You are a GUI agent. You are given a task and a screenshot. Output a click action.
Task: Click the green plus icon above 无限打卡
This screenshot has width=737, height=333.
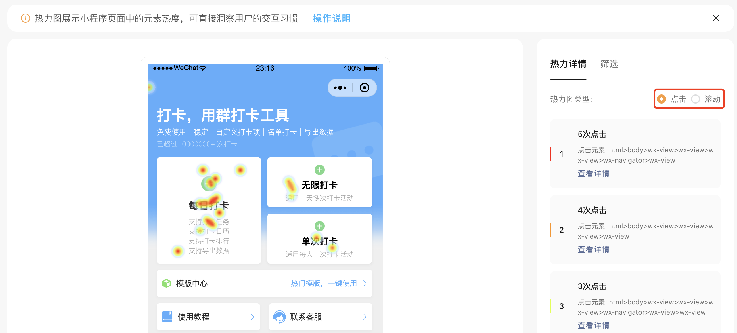coord(319,170)
